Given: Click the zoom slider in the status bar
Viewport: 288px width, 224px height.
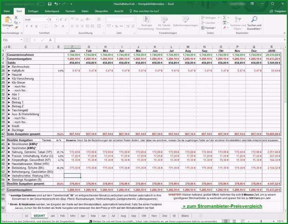Looking at the screenshot, I should pos(261,221).
